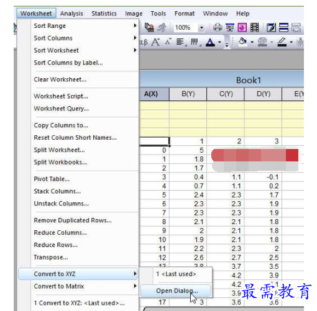Open the Help menu
Screen dimensions: 317x311
[x=243, y=14]
